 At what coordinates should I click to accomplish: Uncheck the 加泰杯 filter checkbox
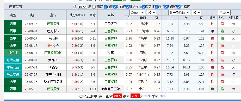[166, 7]
